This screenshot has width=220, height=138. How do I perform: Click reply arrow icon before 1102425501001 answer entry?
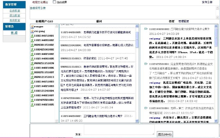[146, 64]
